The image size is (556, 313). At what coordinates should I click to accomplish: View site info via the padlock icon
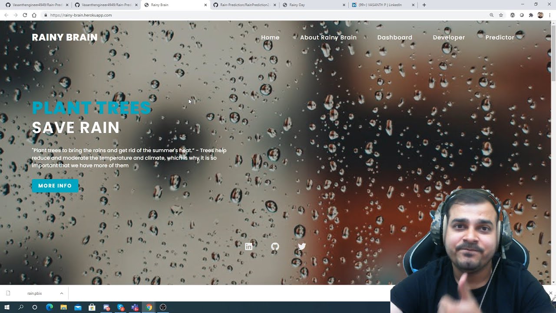46,15
